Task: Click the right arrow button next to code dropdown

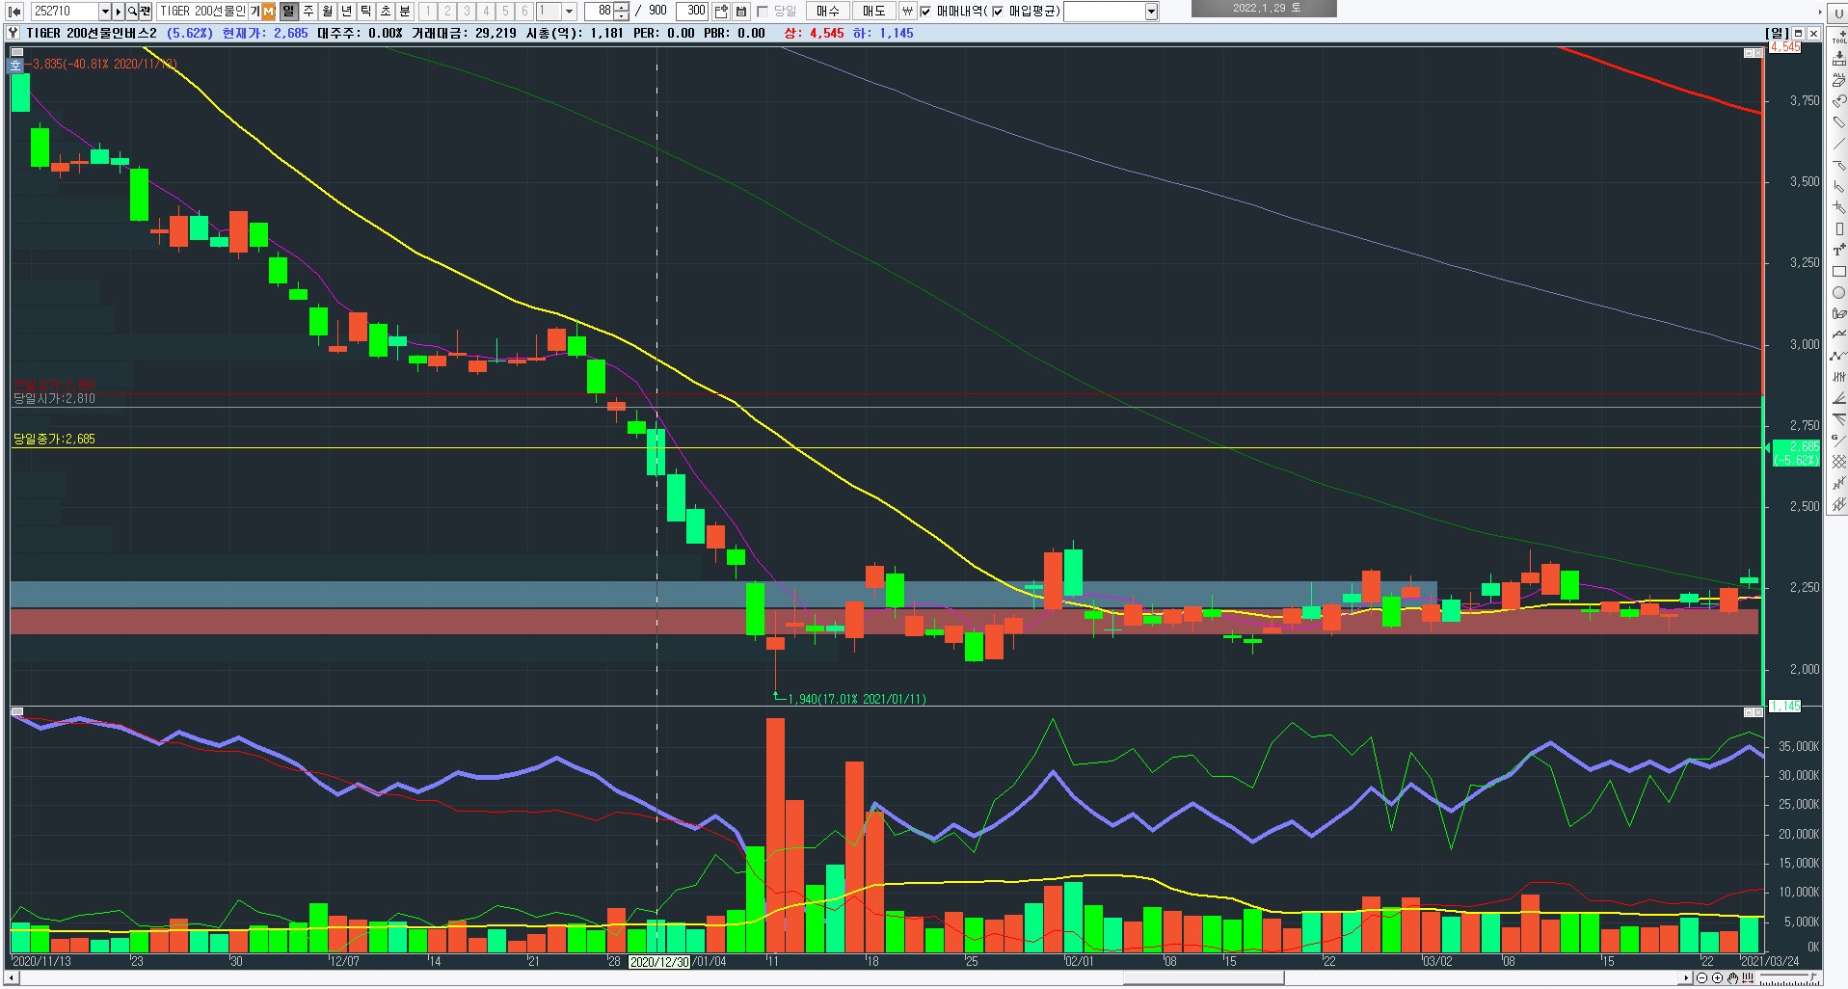Action: (119, 11)
